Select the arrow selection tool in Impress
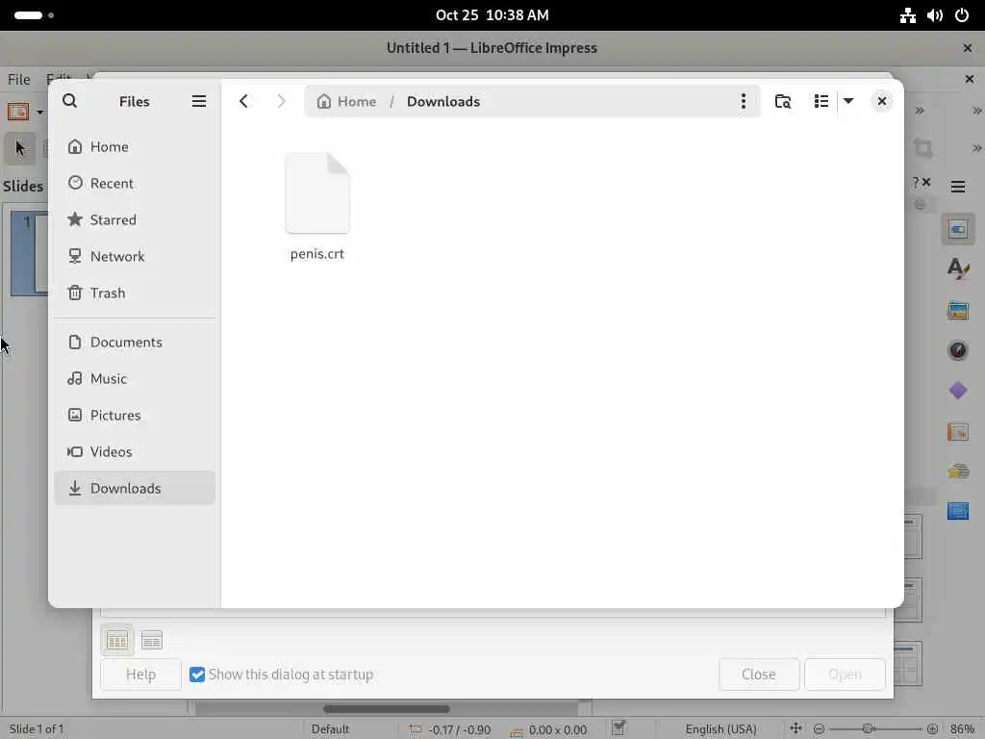This screenshot has width=985, height=739. coord(20,148)
